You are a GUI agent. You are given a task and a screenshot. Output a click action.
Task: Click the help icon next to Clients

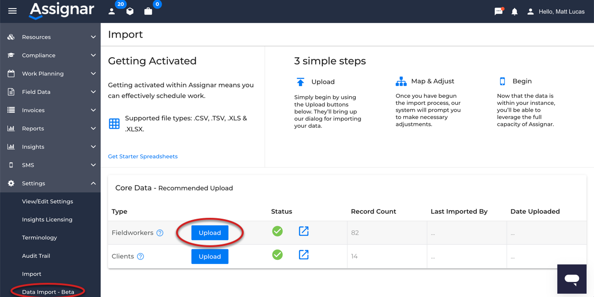click(x=140, y=257)
